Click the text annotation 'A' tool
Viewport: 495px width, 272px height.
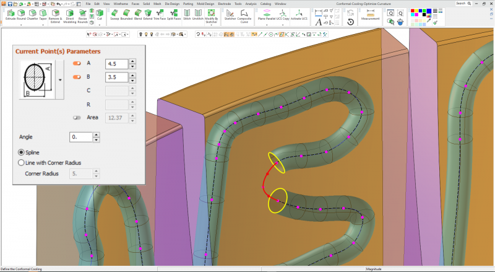click(318, 22)
